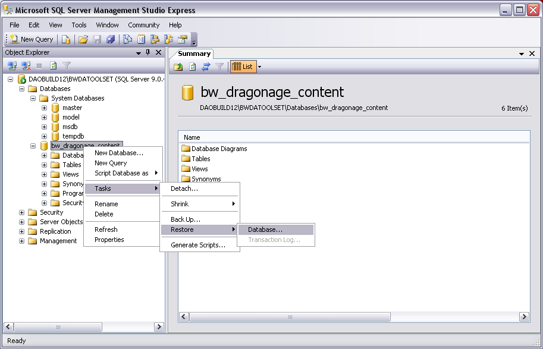This screenshot has height=349, width=543.
Task: Click the Connect icon in Object Explorer
Action: pos(12,66)
